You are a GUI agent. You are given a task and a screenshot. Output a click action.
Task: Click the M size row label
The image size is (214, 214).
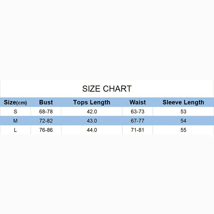[15, 121]
